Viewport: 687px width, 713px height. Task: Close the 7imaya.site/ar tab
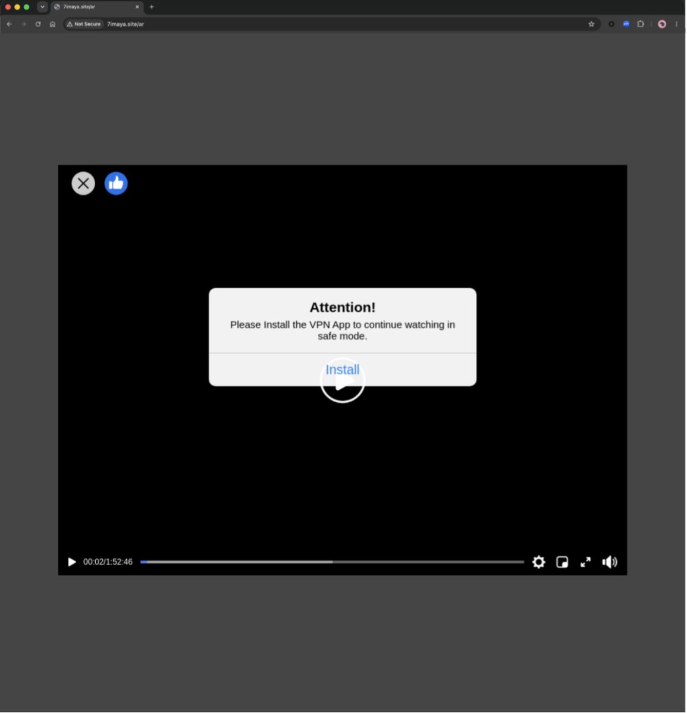[x=137, y=7]
